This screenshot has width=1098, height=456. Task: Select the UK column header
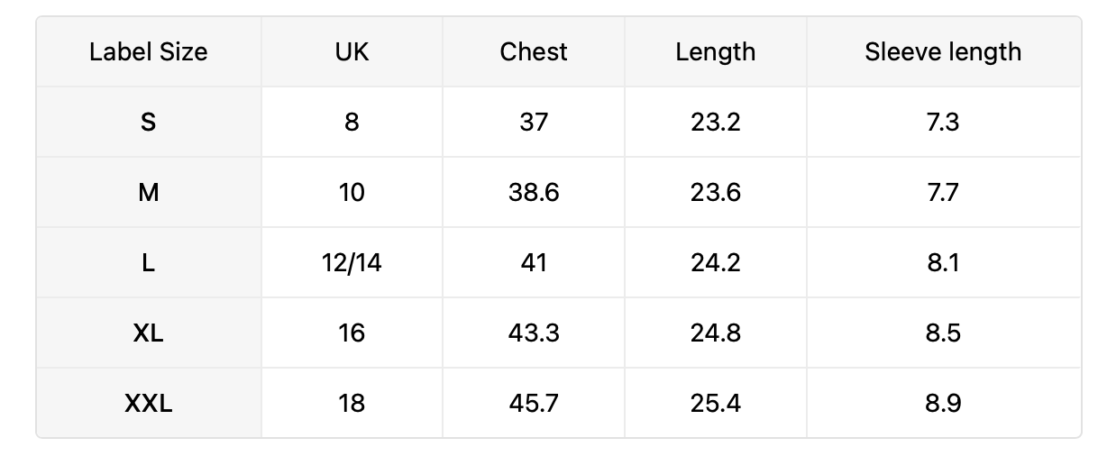pos(352,51)
